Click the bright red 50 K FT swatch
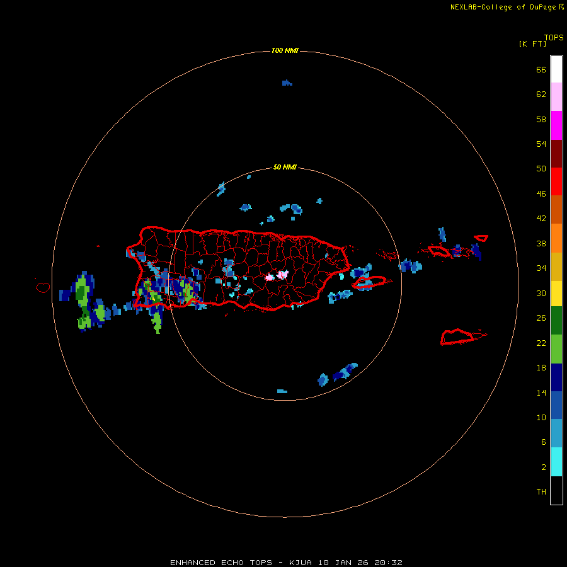The image size is (567, 567). pyautogui.click(x=556, y=181)
